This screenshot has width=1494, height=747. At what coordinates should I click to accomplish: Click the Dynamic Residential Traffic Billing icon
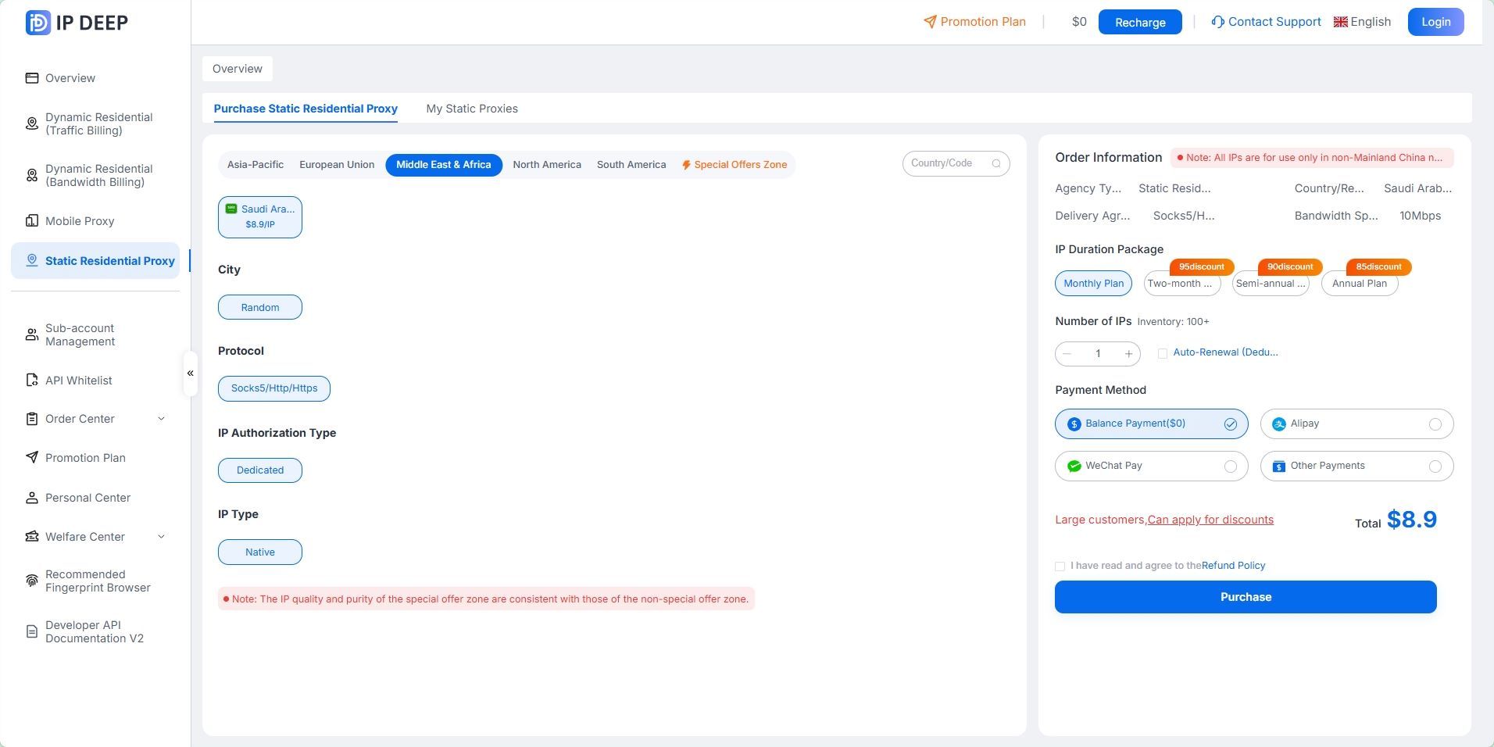[32, 124]
